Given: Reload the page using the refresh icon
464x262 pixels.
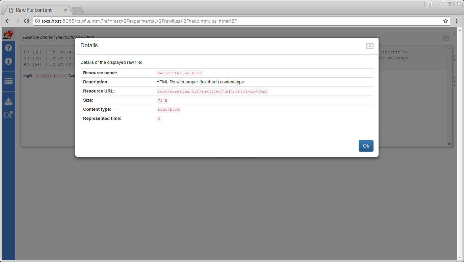Looking at the screenshot, I should point(27,21).
